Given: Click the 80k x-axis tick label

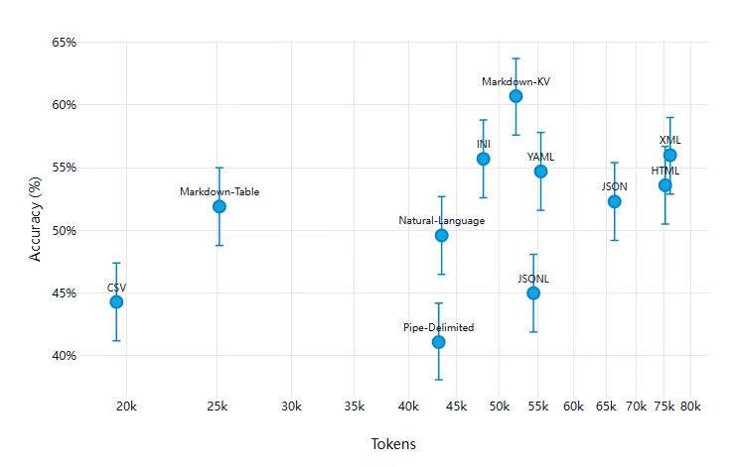Looking at the screenshot, I should (692, 407).
